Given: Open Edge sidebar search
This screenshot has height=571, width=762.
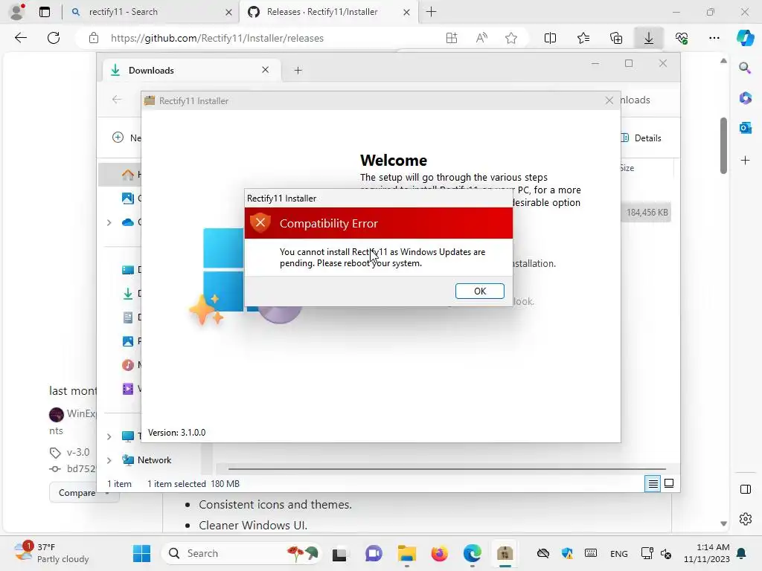Looking at the screenshot, I should point(745,68).
